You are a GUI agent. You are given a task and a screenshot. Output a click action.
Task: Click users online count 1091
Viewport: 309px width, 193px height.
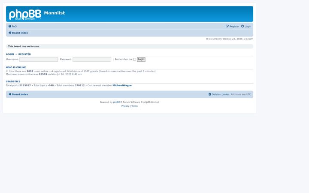point(30,71)
